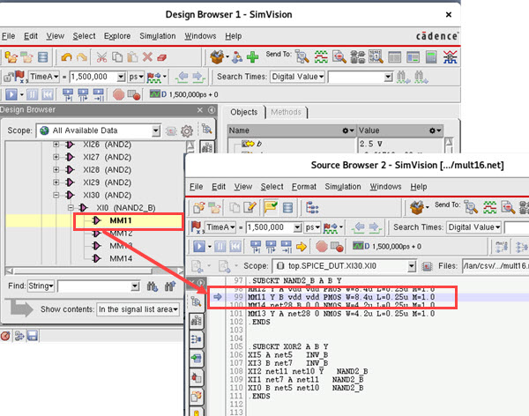Open the Explore menu in Design Browser
This screenshot has height=416, width=529.
point(117,36)
